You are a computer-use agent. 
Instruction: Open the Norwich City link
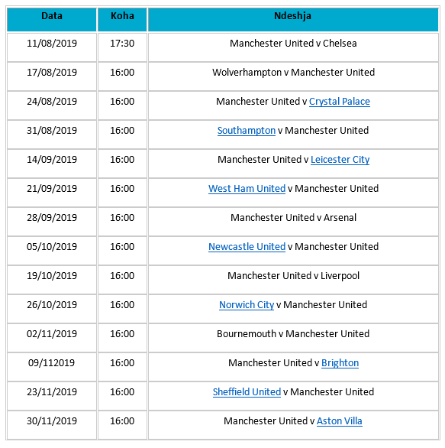click(247, 305)
